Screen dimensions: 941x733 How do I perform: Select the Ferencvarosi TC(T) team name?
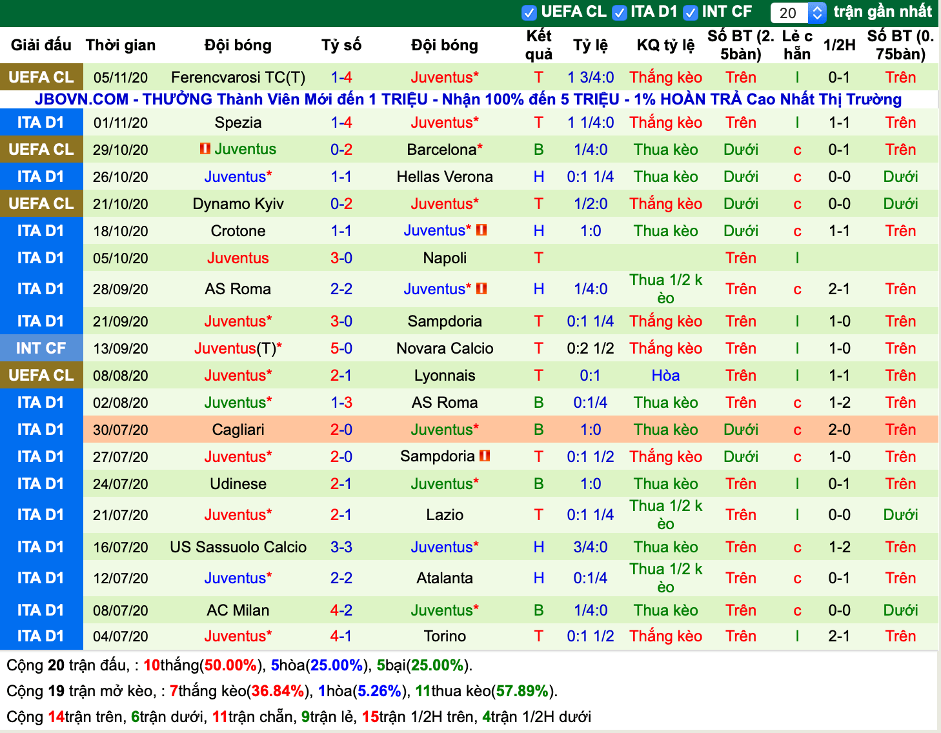[x=238, y=77]
